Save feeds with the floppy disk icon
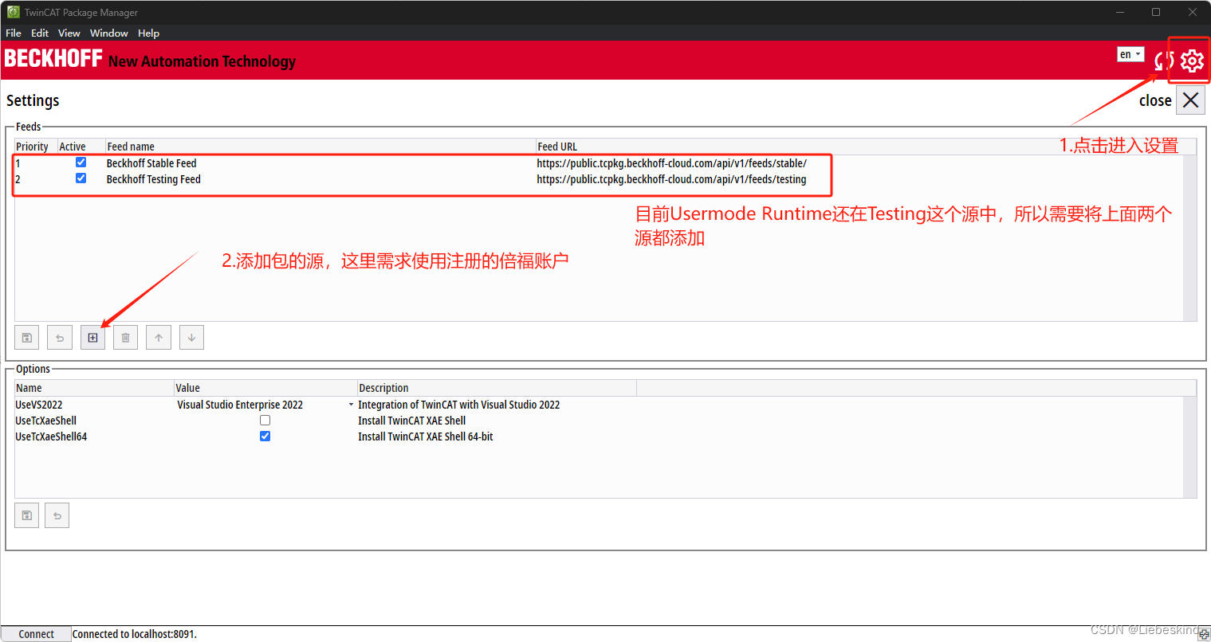The height and width of the screenshot is (642, 1211). click(26, 338)
